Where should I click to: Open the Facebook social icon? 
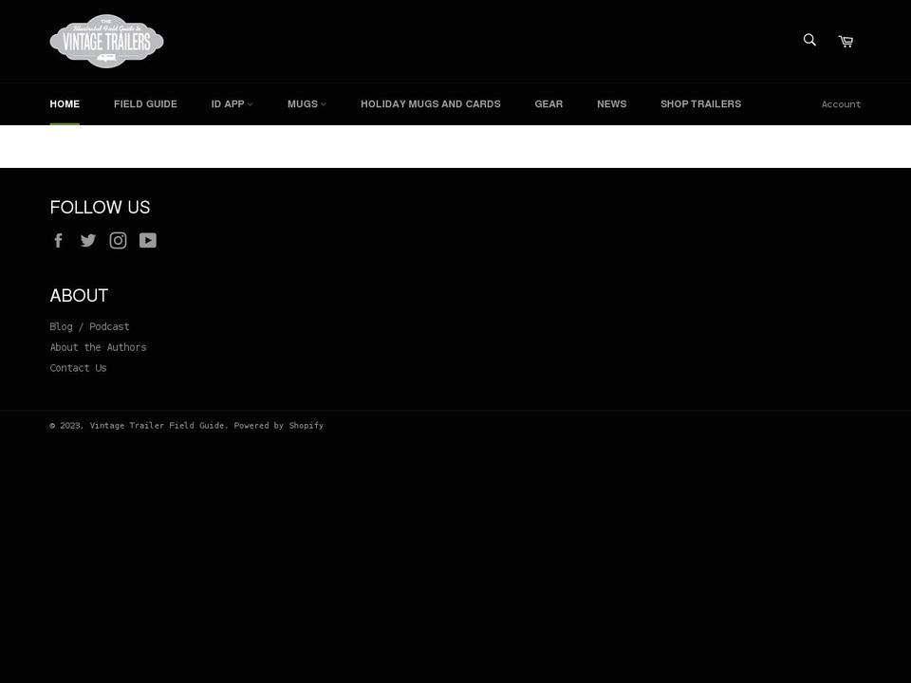(59, 240)
